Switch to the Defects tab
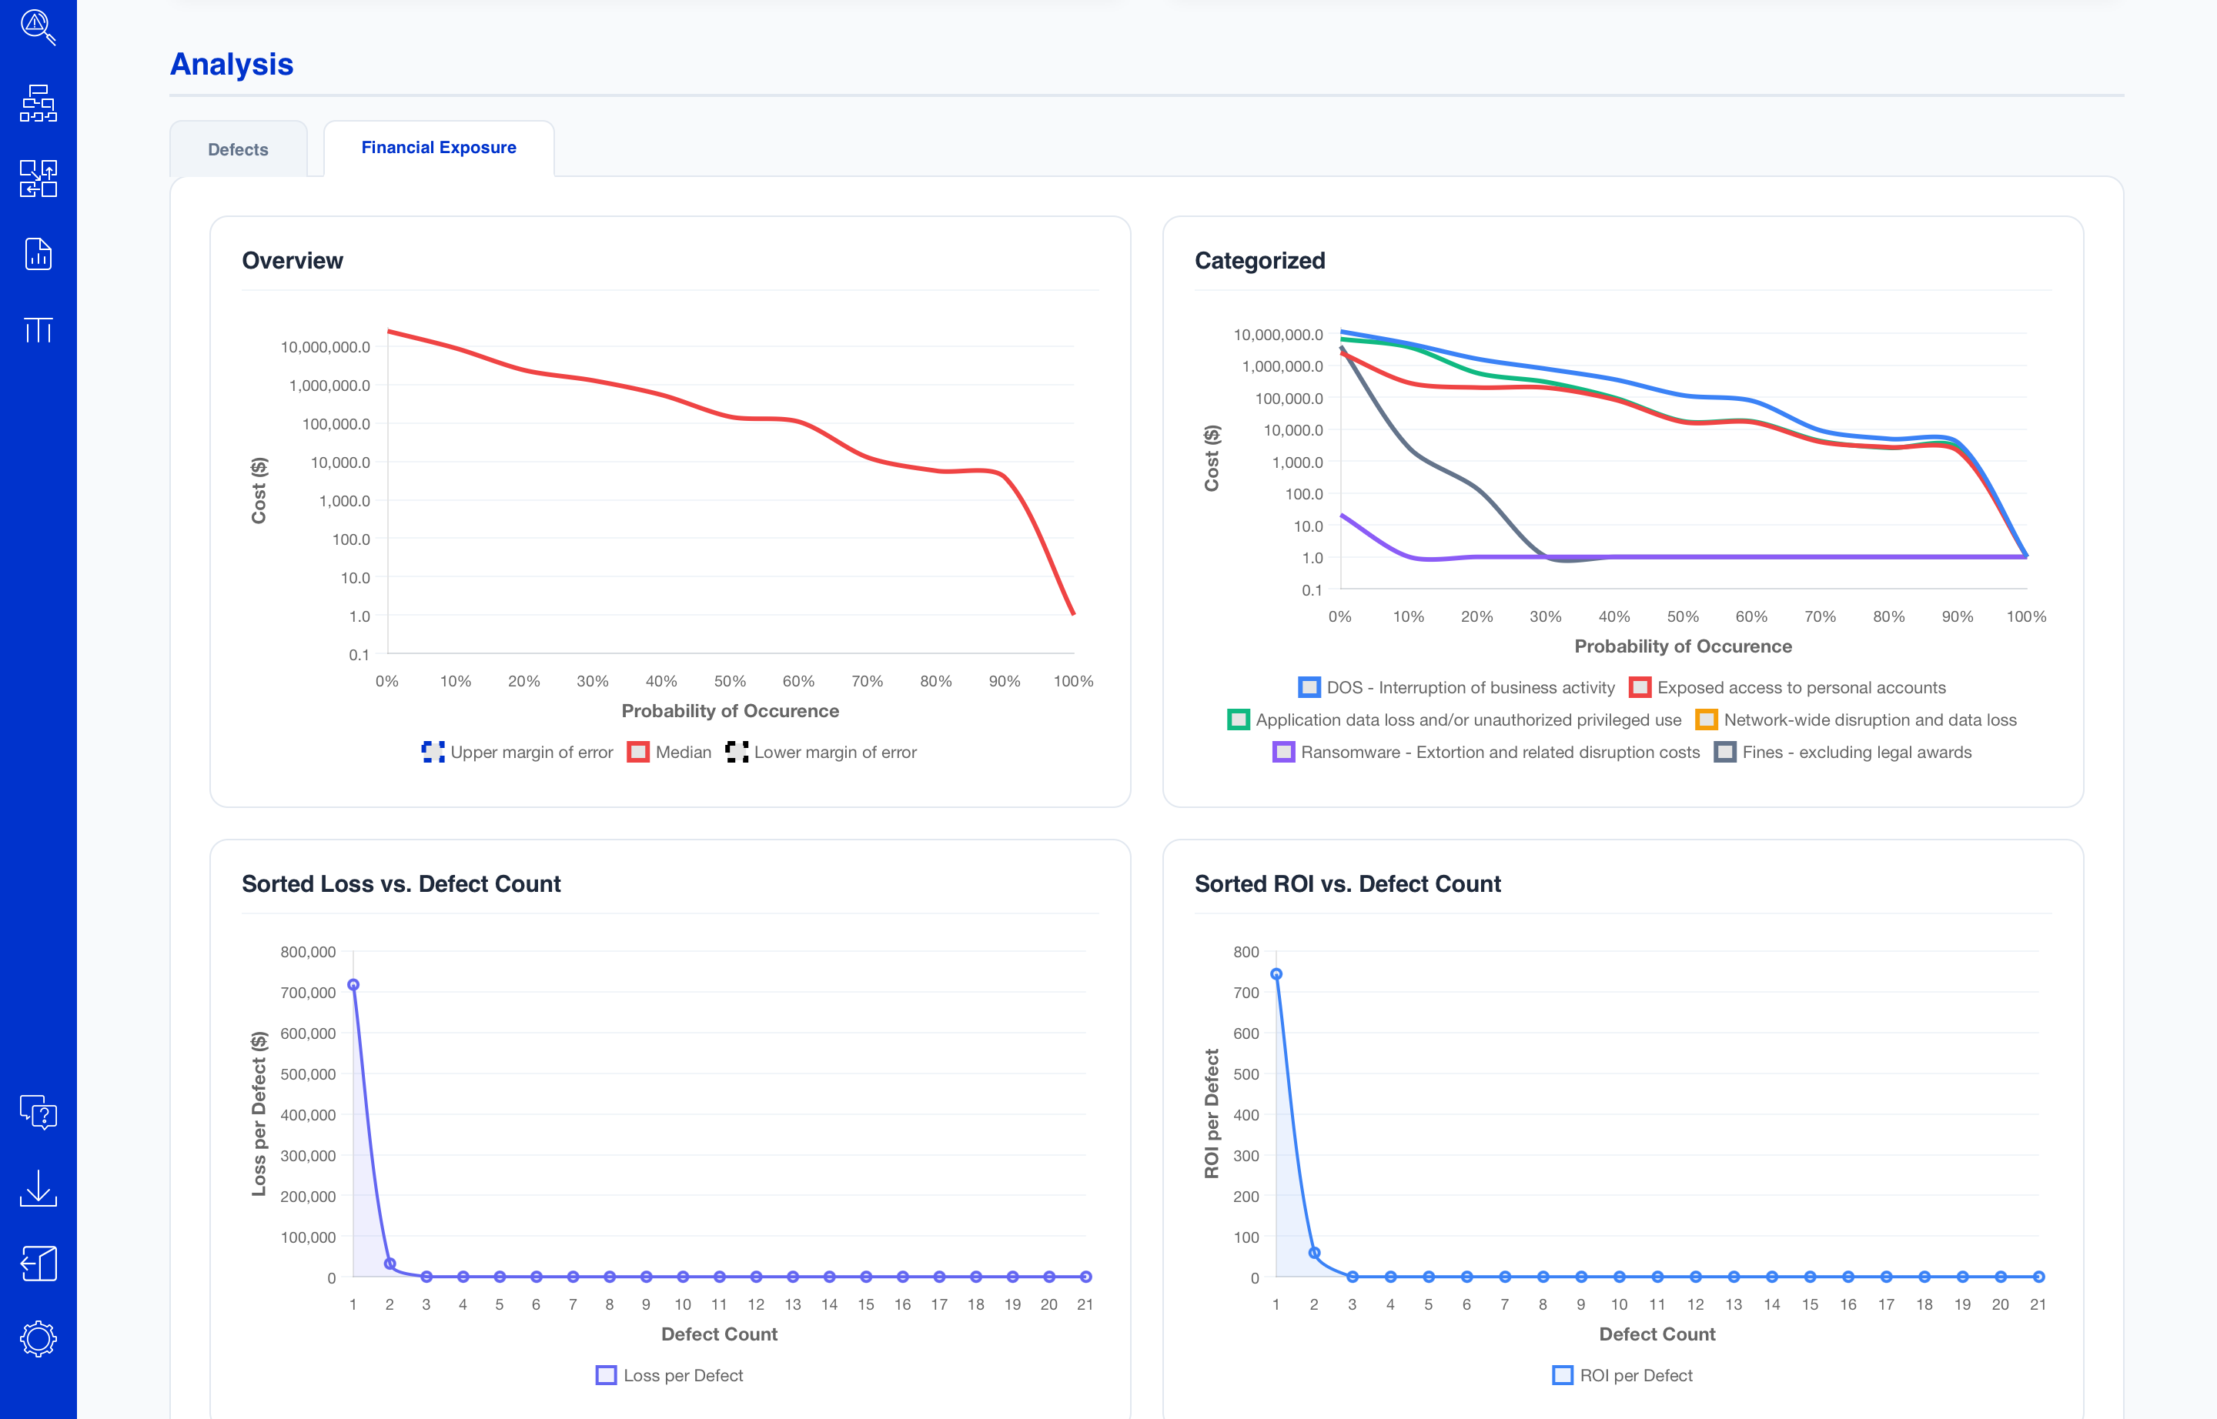The width and height of the screenshot is (2217, 1419). pos(238,149)
